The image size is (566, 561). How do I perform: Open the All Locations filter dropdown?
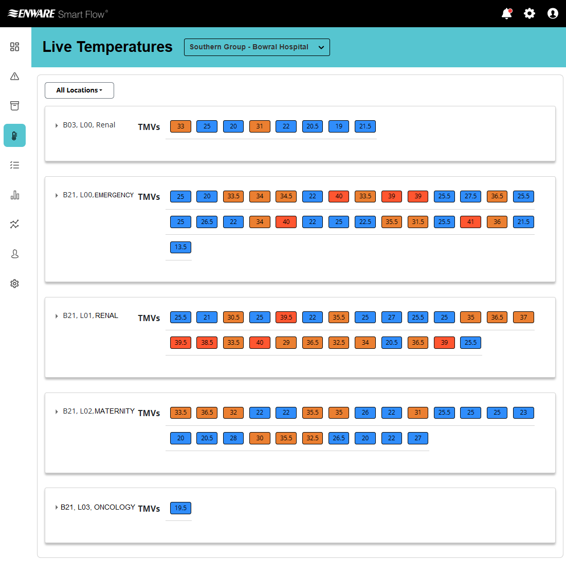(79, 90)
